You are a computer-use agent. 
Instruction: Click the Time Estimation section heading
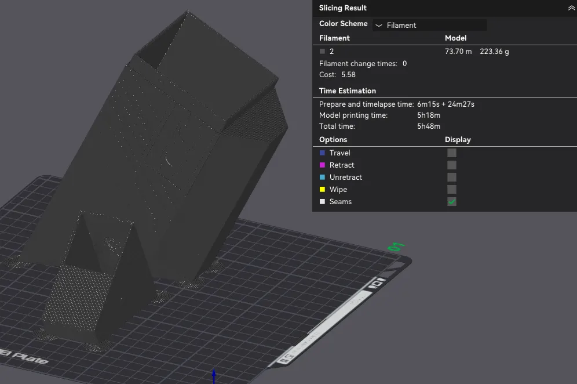tap(348, 91)
